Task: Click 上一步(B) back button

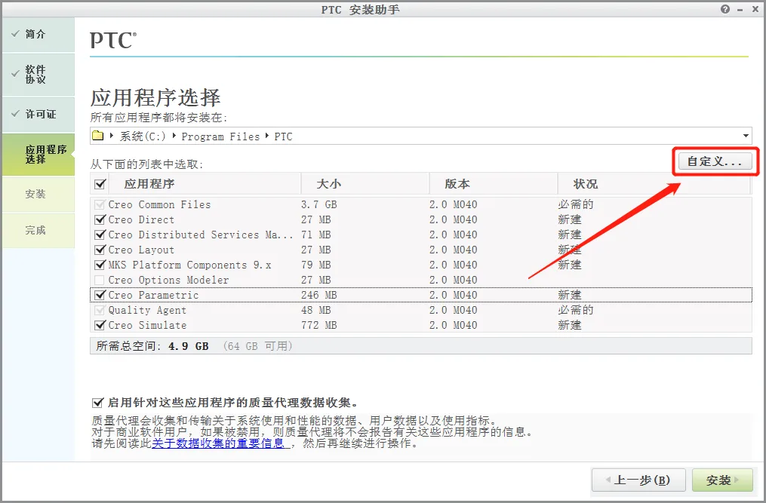Action: [x=638, y=480]
